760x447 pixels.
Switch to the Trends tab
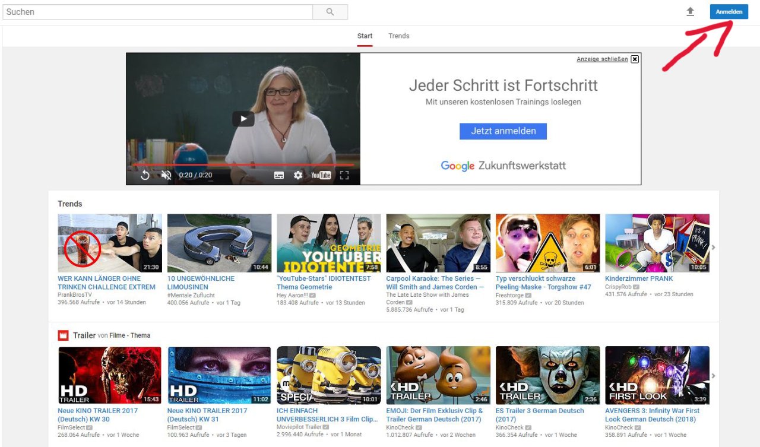[399, 36]
